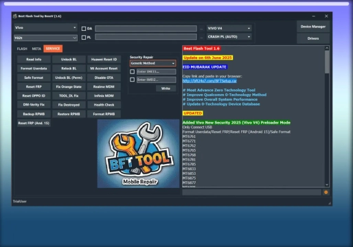Click the Reset OPPO ID button
Viewport: 353px width, 247px height.
pyautogui.click(x=34, y=96)
